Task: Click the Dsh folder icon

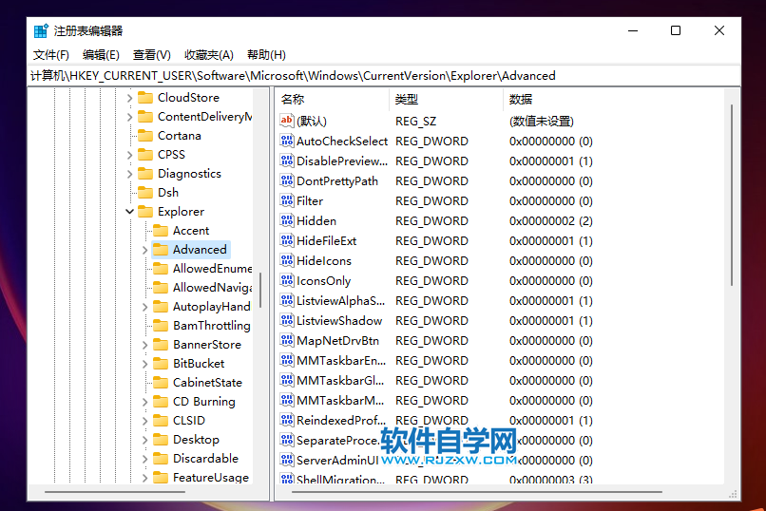Action: pos(145,193)
